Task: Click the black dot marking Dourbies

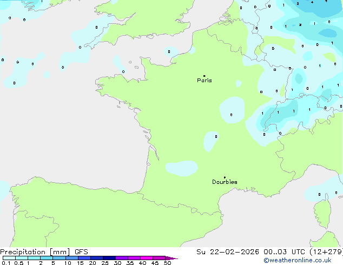Action: pos(225,177)
